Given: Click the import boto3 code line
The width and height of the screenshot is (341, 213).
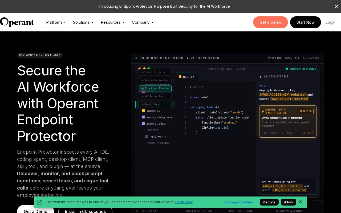Looking at the screenshot, I should pyautogui.click(x=199, y=97).
